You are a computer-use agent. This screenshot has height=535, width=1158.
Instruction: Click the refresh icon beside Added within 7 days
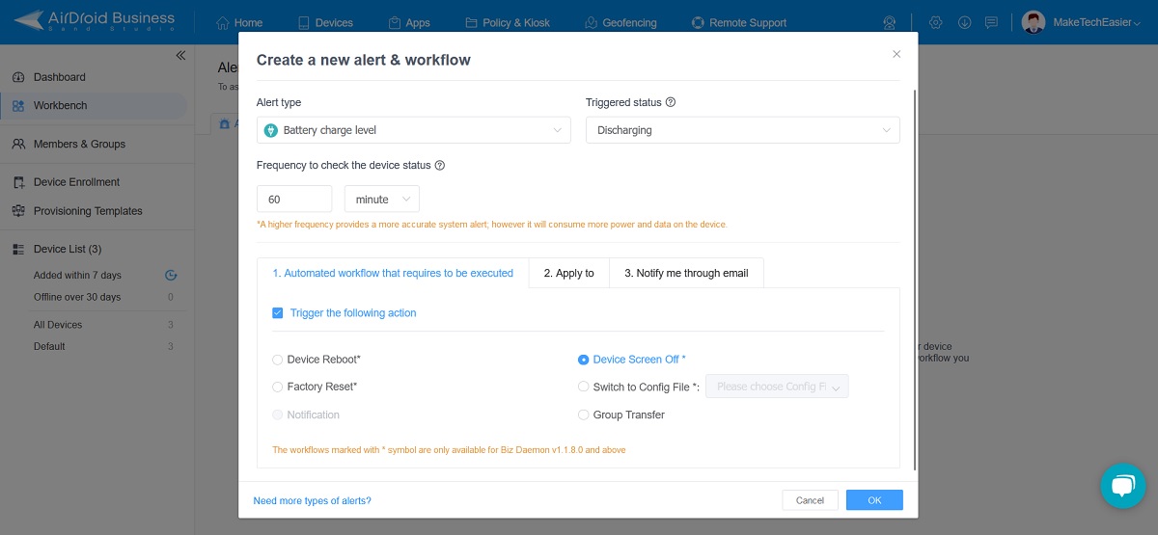point(171,276)
